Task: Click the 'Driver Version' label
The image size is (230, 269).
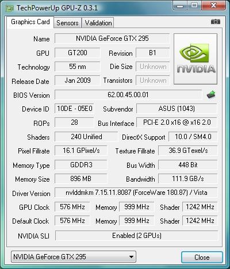Action: click(x=31, y=194)
